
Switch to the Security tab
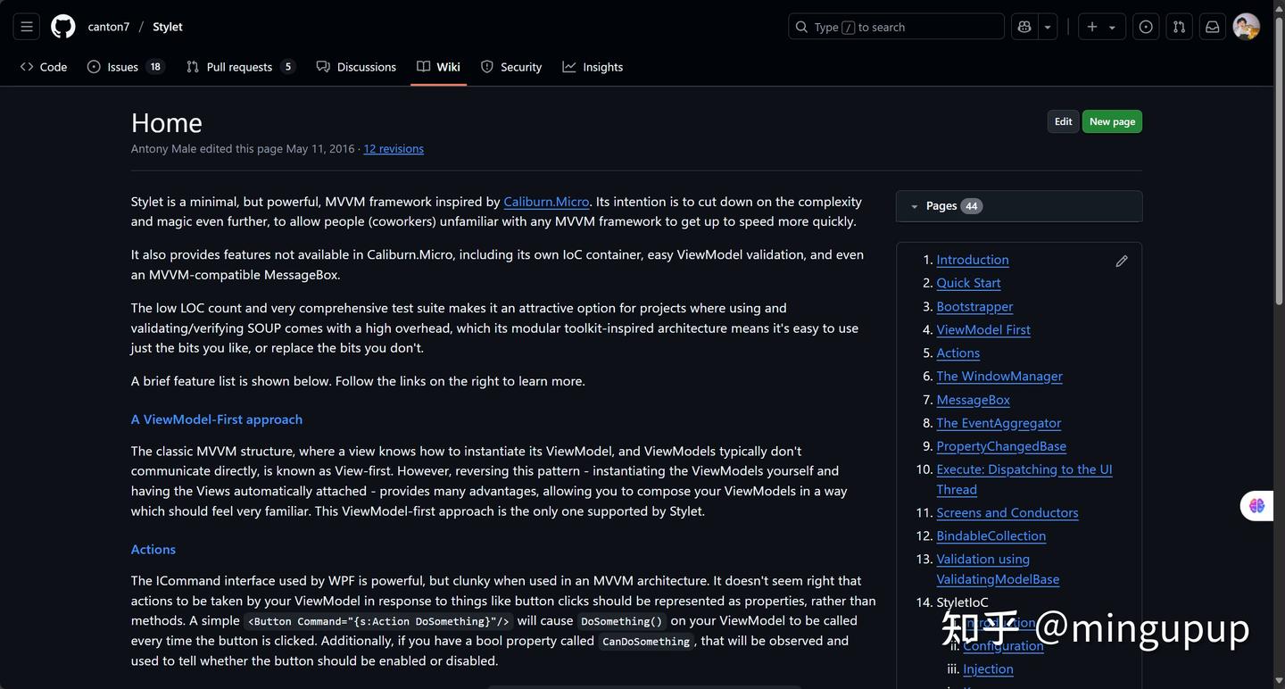(x=511, y=66)
